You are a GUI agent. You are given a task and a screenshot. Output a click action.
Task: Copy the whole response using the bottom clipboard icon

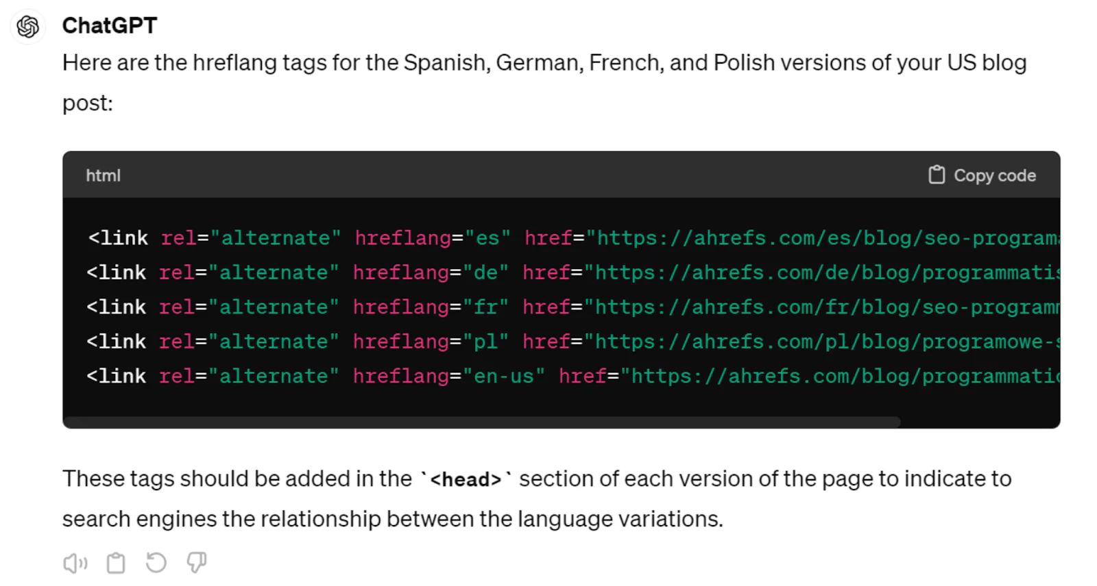click(x=116, y=563)
